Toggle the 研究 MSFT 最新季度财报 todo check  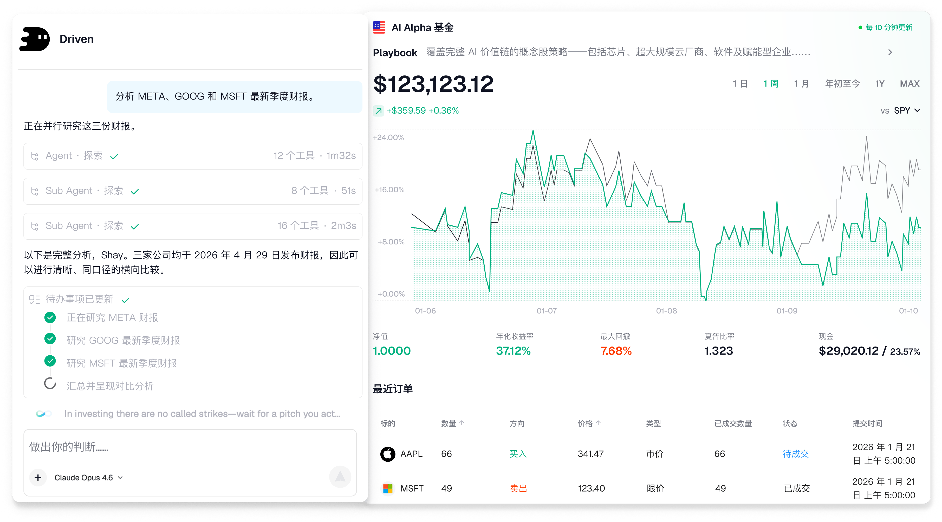click(x=50, y=361)
